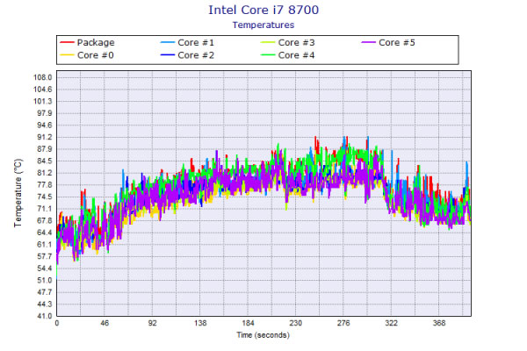Click the 276 time-axis tick label

pyautogui.click(x=343, y=323)
